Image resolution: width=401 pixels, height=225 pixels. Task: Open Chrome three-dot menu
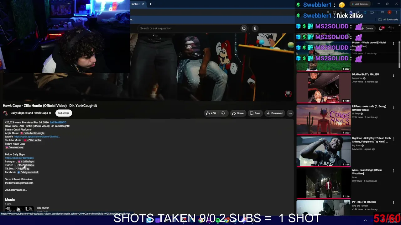point(396,12)
